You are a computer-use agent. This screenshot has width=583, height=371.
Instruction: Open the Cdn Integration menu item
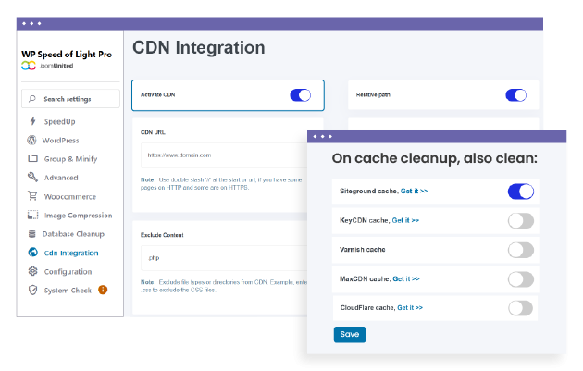pyautogui.click(x=69, y=253)
